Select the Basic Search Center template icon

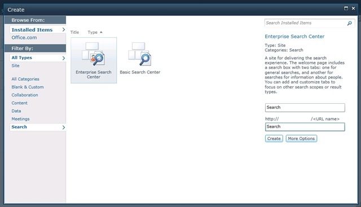pos(140,54)
